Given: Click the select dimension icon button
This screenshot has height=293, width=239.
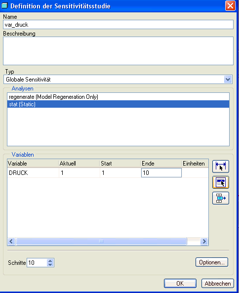Looking at the screenshot, I should [221, 167].
